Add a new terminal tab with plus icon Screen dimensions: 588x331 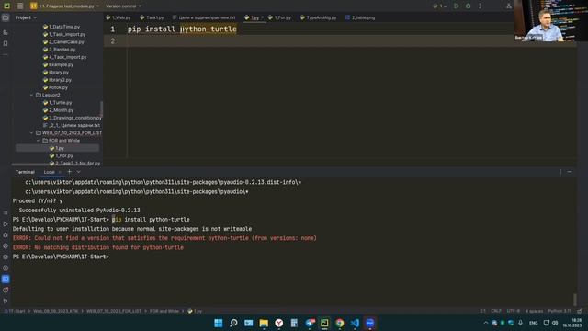point(70,172)
